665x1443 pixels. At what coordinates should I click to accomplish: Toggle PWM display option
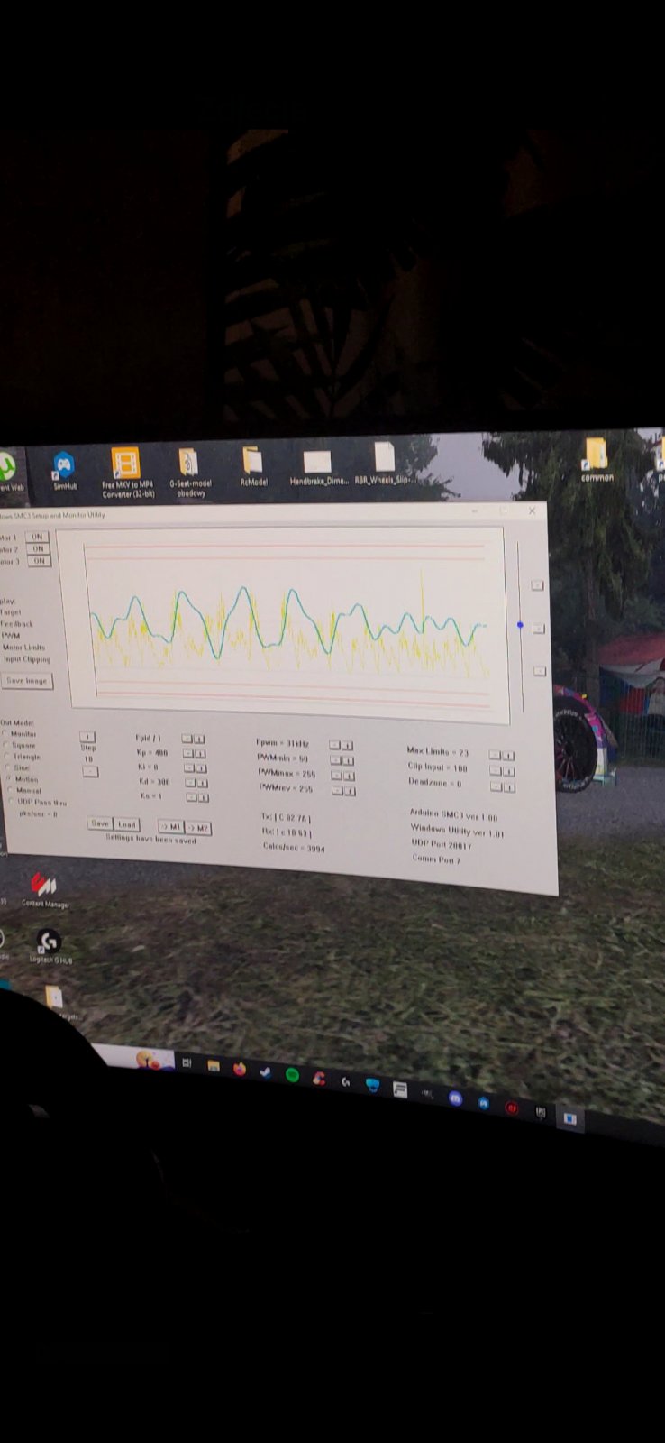10,635
